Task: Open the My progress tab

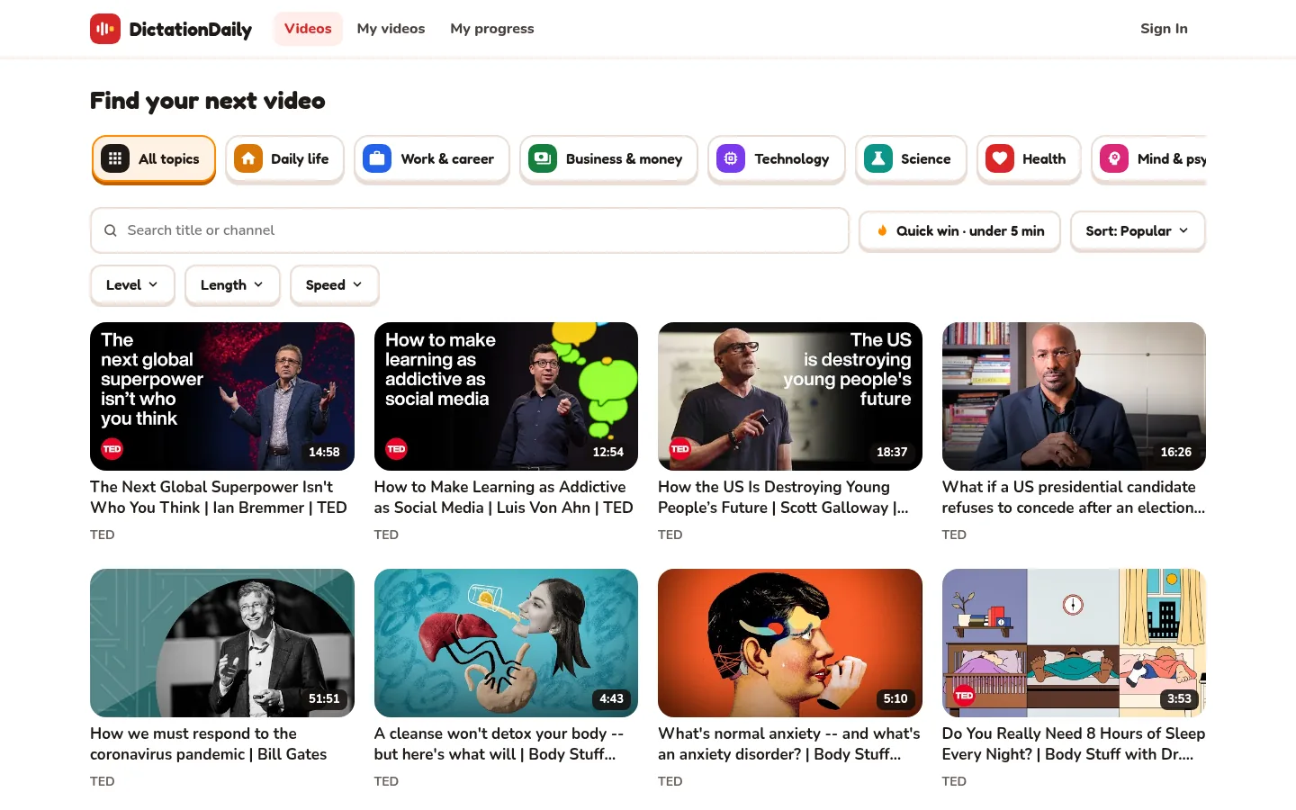Action: coord(492,29)
